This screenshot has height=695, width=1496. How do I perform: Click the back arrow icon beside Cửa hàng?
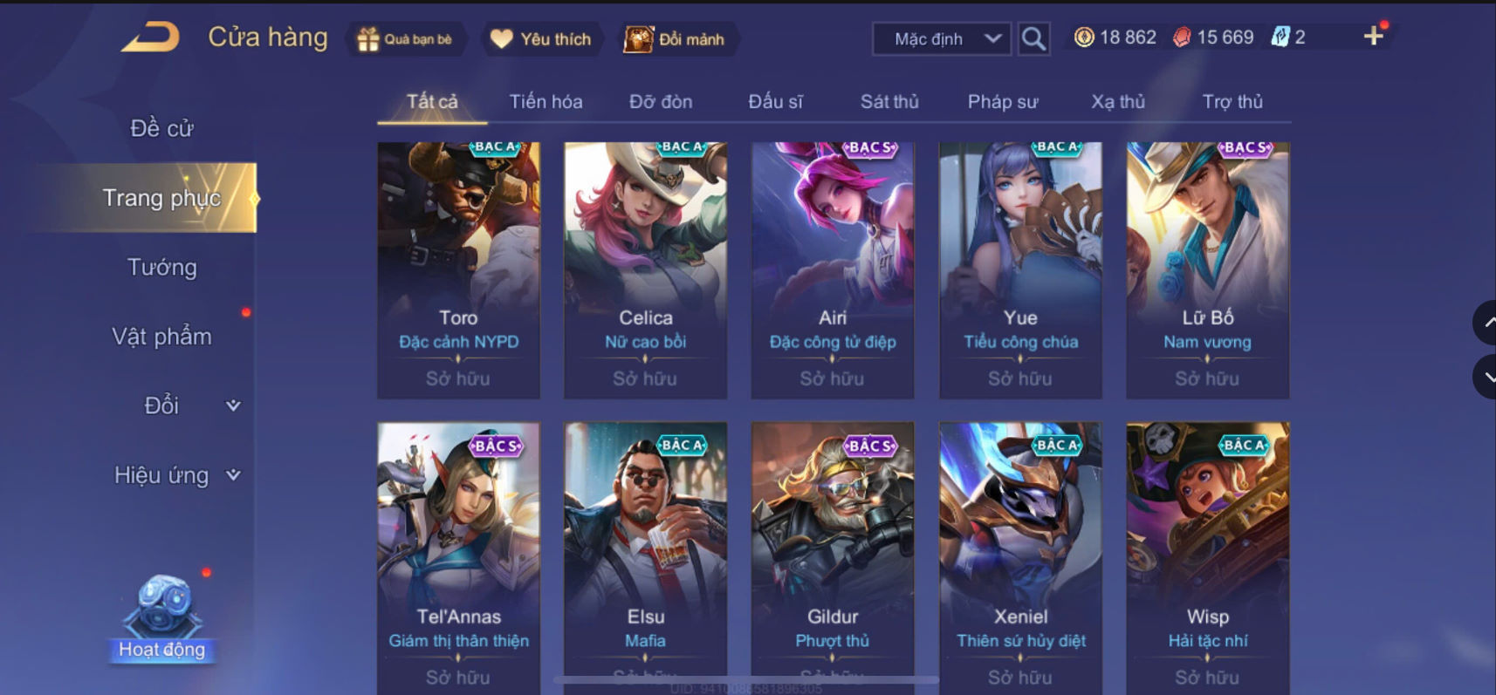coord(150,37)
